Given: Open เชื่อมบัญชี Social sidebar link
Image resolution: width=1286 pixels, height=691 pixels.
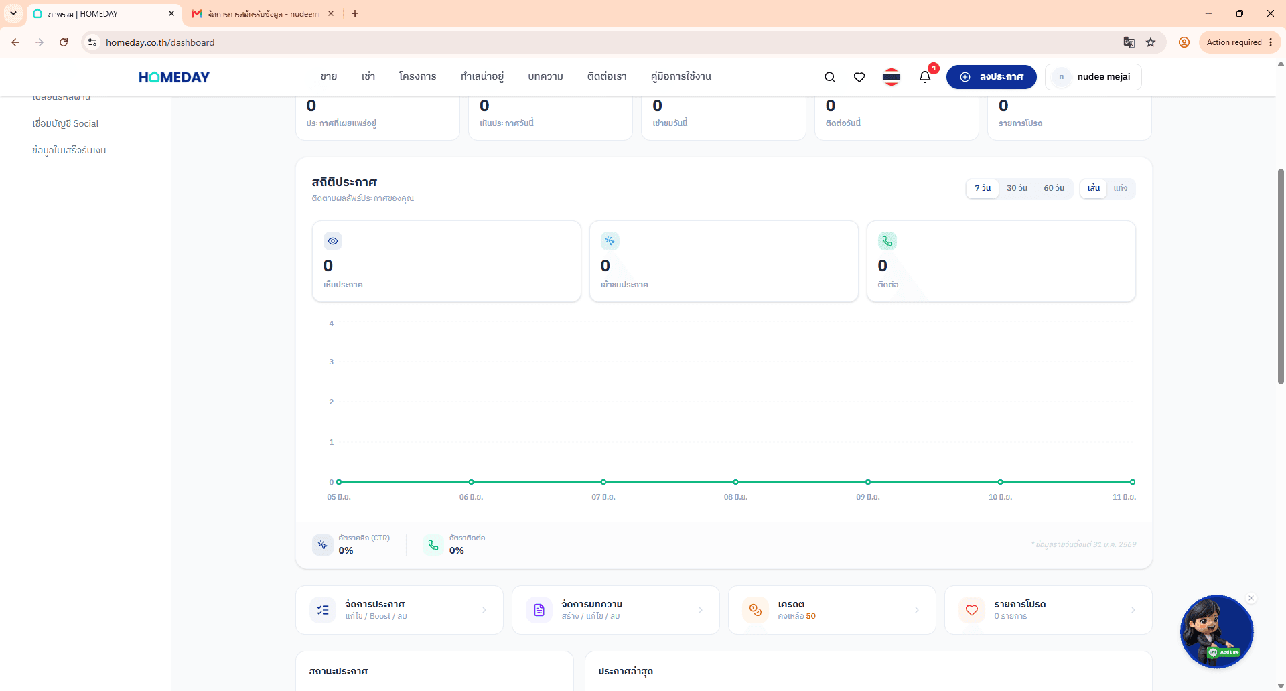Looking at the screenshot, I should coord(66,123).
